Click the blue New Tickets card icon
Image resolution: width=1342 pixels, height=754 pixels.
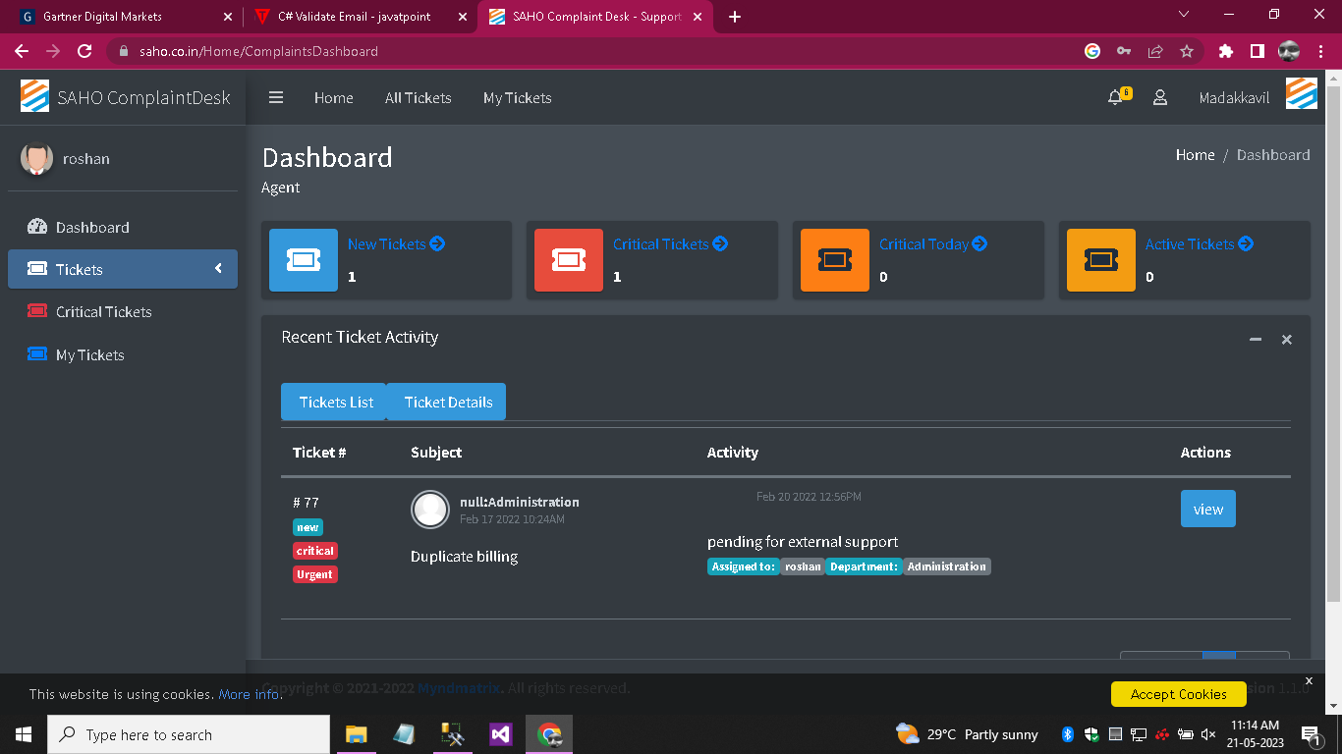click(303, 260)
